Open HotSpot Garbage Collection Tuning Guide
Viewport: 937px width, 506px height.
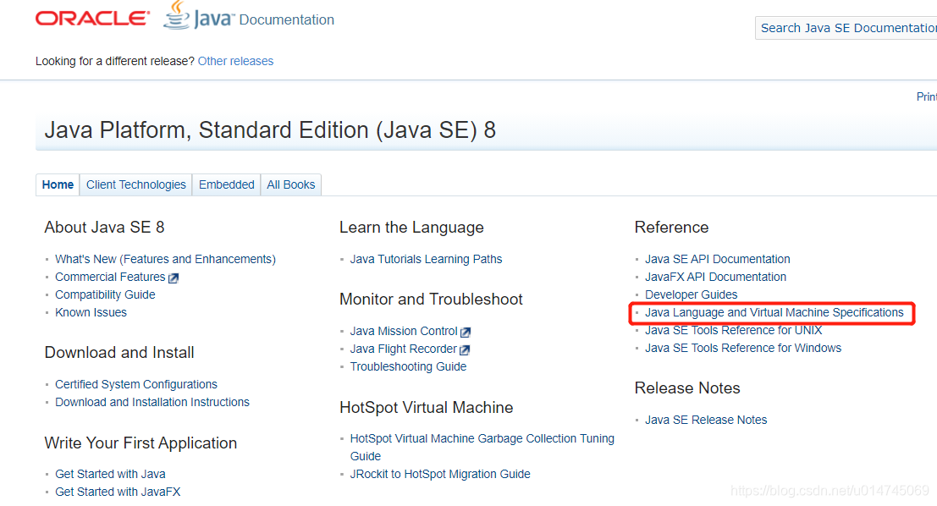pyautogui.click(x=482, y=447)
